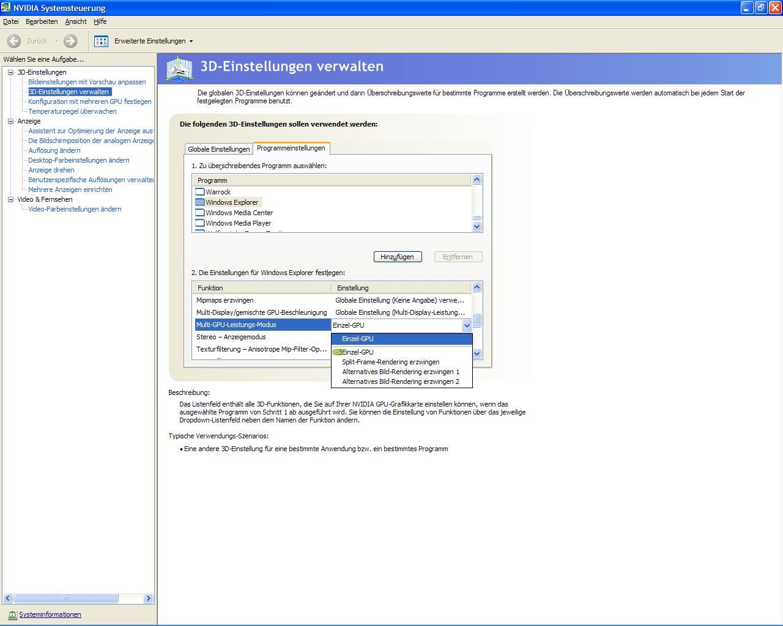The width and height of the screenshot is (783, 626).
Task: Open the Ansicht menu
Action: coord(76,21)
